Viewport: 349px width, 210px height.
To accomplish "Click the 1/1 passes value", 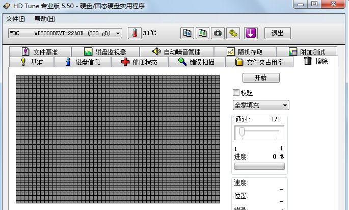I will coord(276,120).
